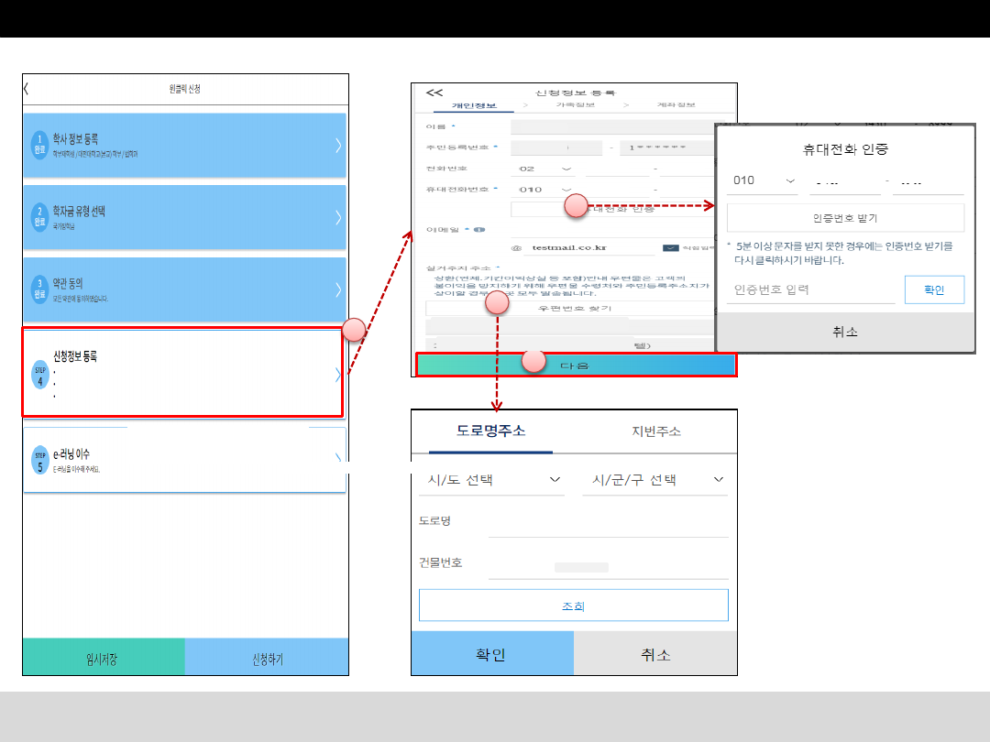Click the step 2 완료 circle badge

[39, 217]
